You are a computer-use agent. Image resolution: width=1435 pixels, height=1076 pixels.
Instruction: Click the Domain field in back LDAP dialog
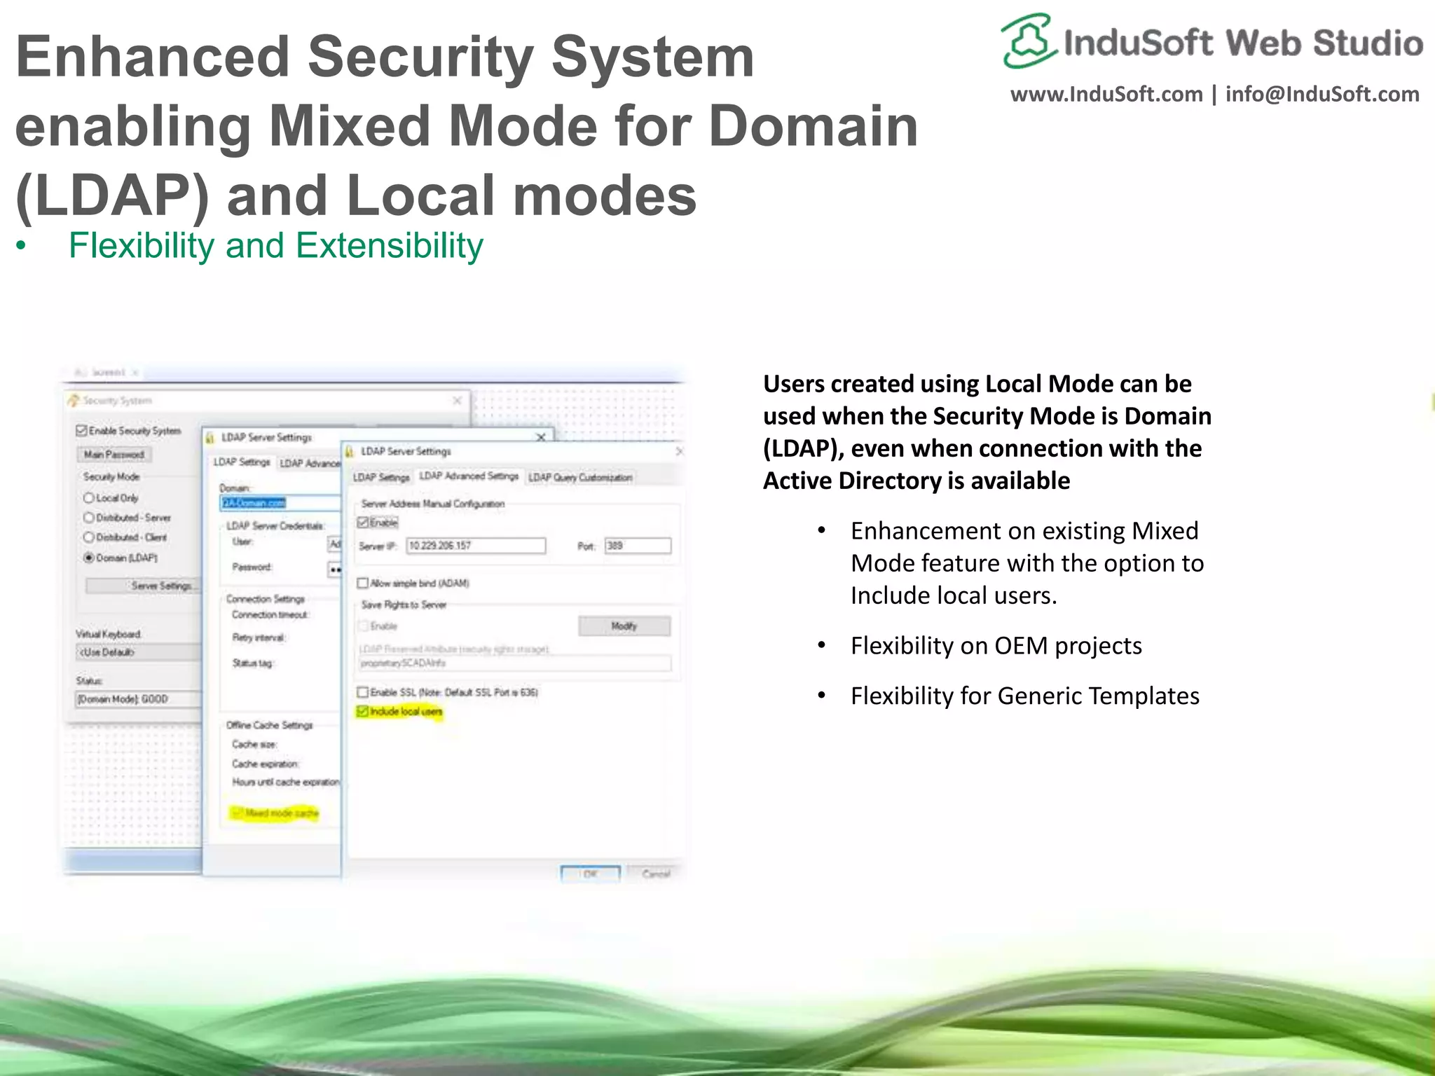coord(280,503)
